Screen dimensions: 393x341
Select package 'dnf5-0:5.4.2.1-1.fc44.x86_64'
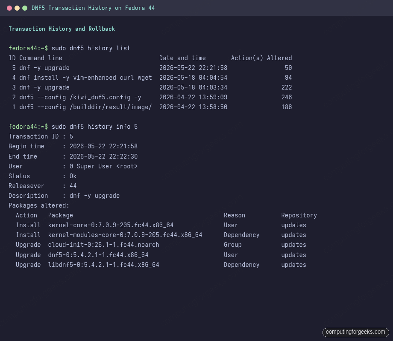[x=98, y=255]
